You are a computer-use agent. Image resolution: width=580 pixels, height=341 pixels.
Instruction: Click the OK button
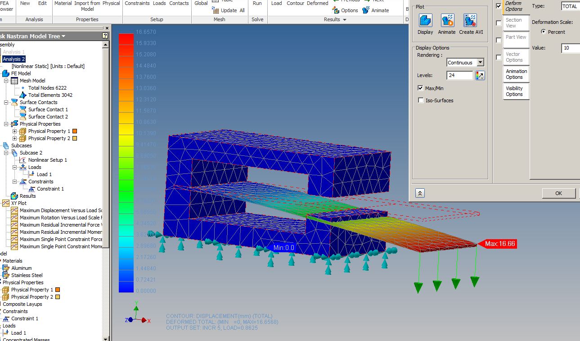(x=558, y=193)
